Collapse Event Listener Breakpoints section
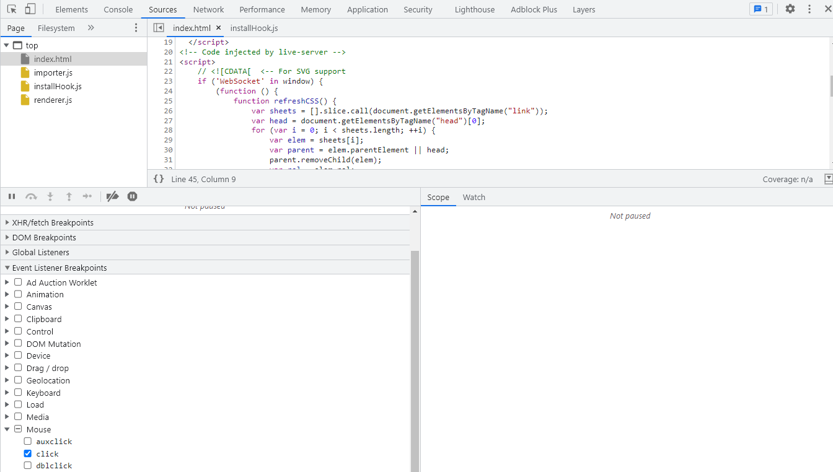The image size is (833, 472). click(x=205, y=268)
